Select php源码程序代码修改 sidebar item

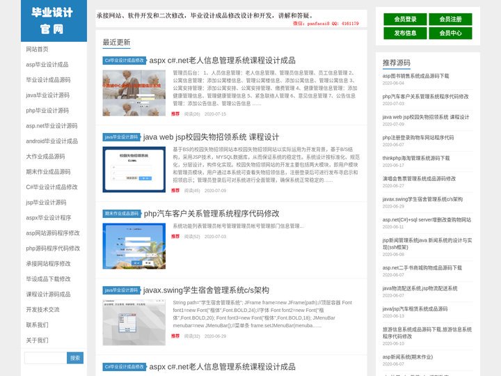pos(53,249)
